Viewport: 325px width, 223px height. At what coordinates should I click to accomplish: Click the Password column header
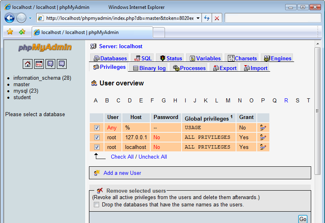166,117
